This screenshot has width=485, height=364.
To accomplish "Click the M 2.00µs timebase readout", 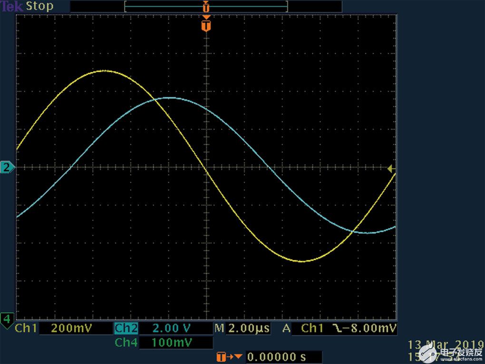I will 242,328.
